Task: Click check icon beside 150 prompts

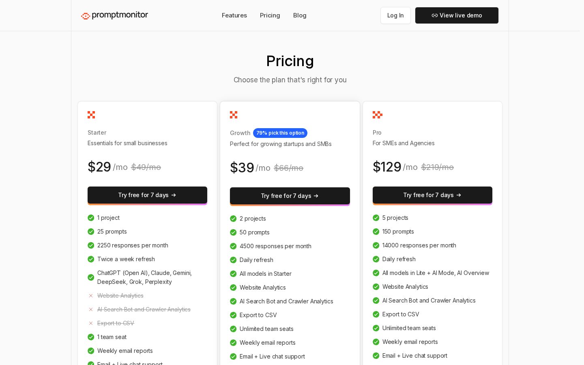Action: (376, 232)
